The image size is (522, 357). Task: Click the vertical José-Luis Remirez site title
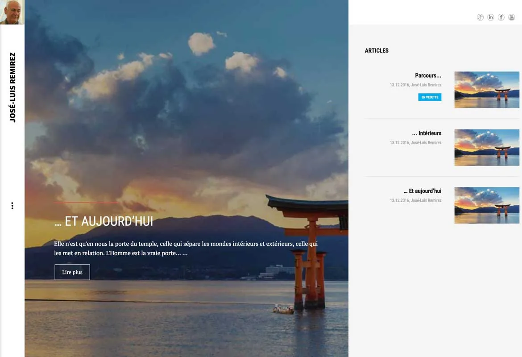pos(12,87)
